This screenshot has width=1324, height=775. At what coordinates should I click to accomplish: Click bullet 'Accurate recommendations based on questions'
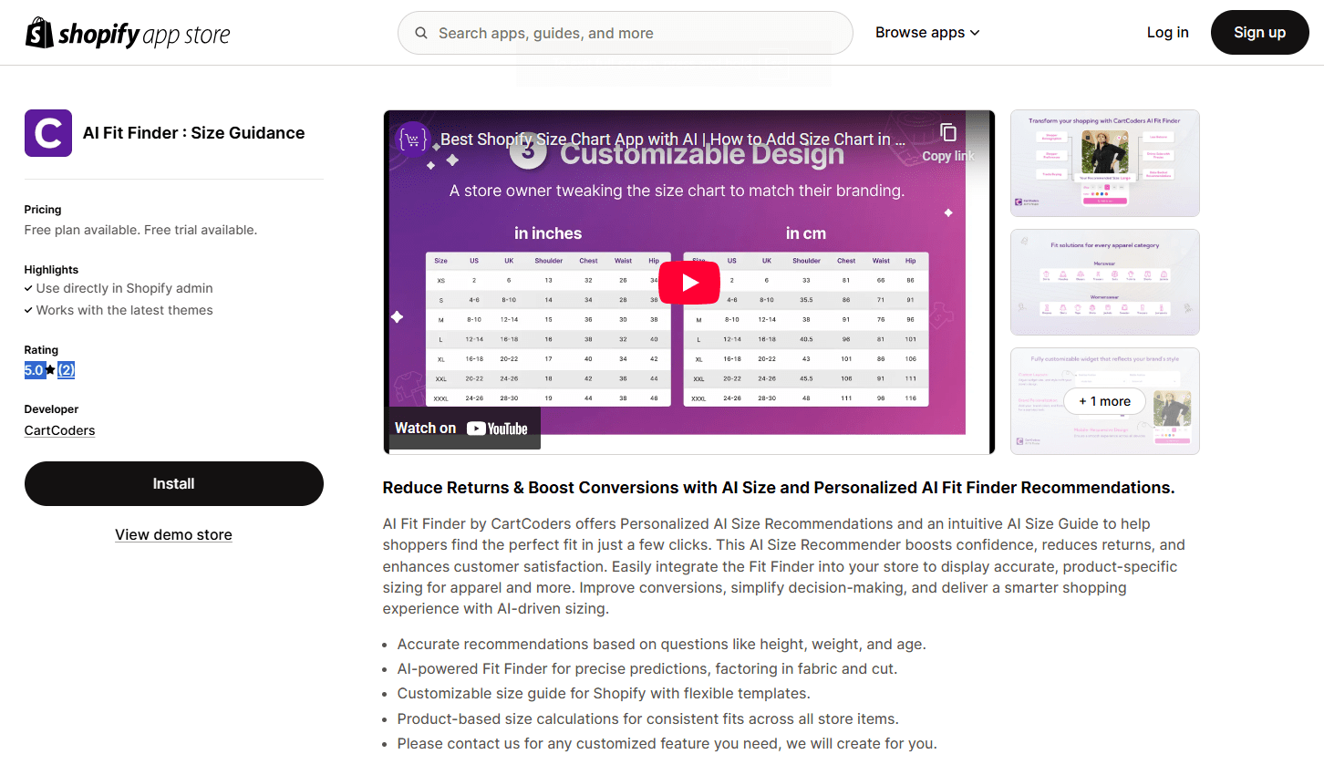661,645
